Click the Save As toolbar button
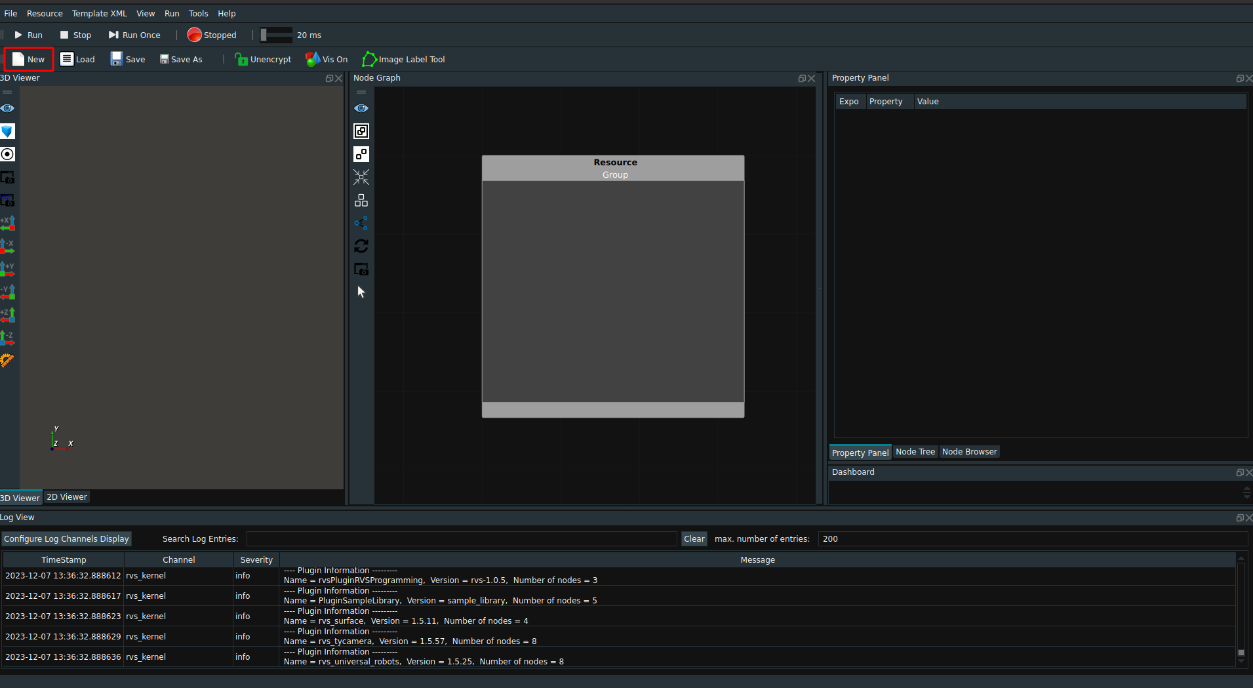The width and height of the screenshot is (1253, 688). (x=181, y=59)
